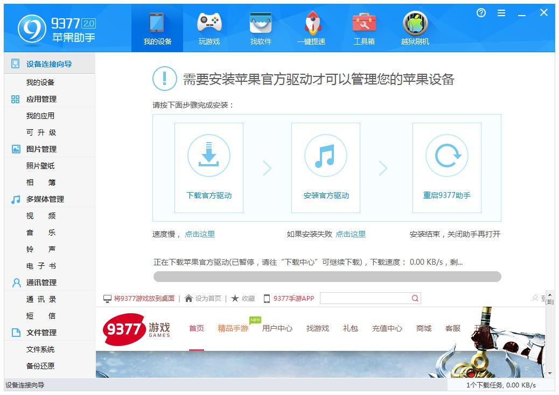559x395 pixels.
Task: Click the 9377 games search input field
Action: tap(365, 298)
